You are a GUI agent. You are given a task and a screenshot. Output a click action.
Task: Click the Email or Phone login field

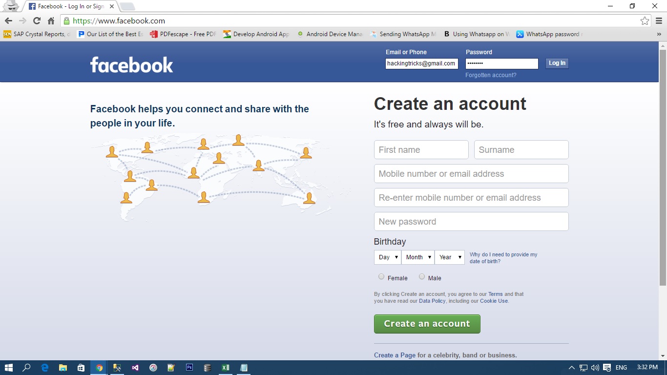pos(422,63)
